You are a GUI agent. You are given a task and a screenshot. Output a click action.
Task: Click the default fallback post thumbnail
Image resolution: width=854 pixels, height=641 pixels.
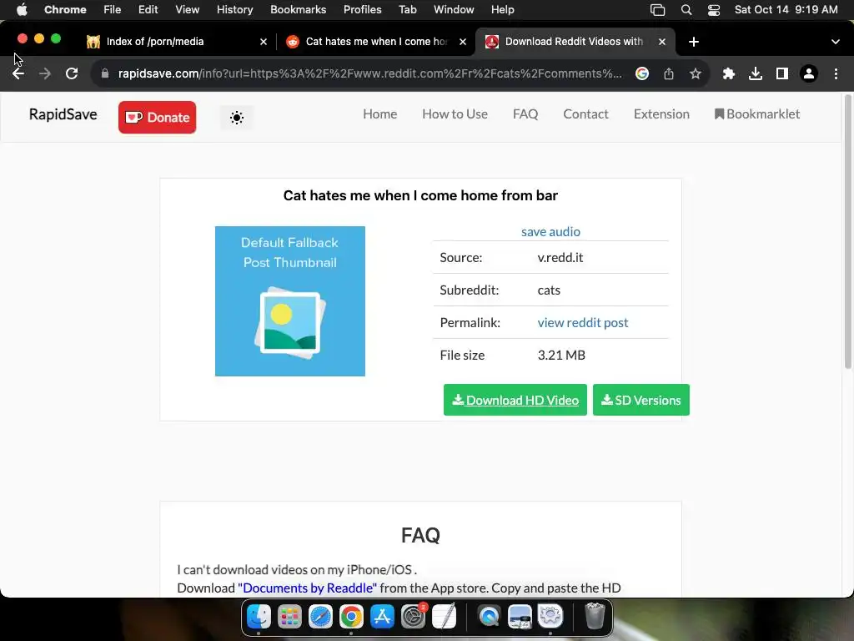(x=289, y=300)
